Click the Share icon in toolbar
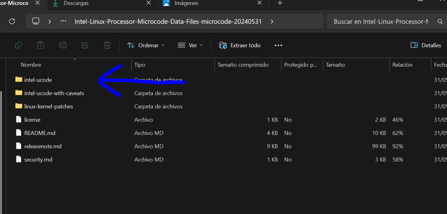This screenshot has height=214, width=447. coord(85,45)
